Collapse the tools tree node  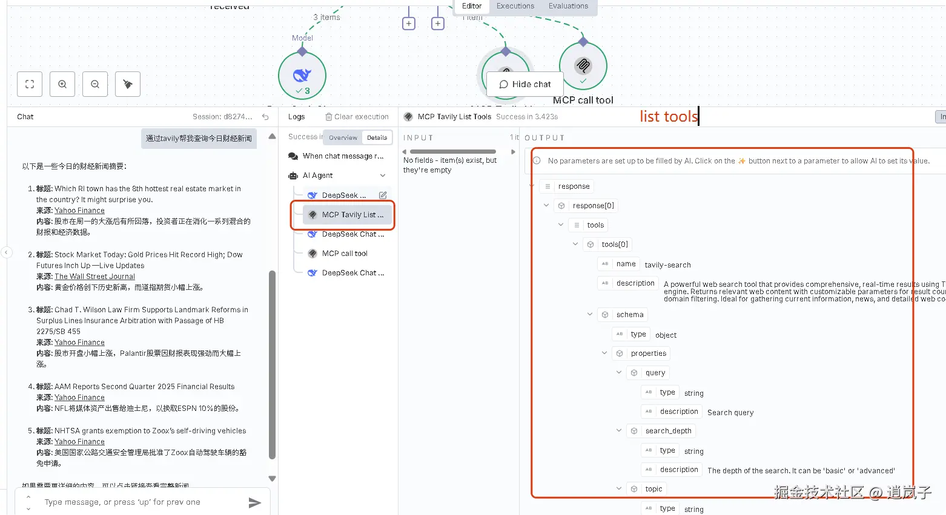pyautogui.click(x=561, y=225)
